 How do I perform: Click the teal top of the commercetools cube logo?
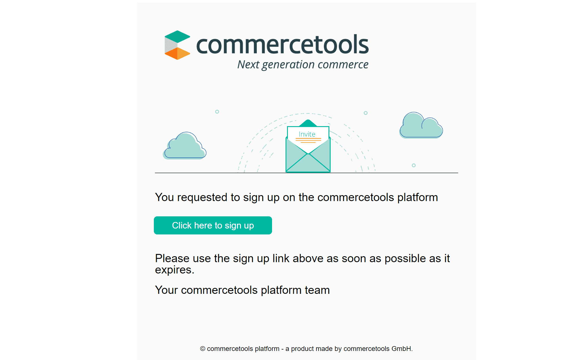click(177, 36)
